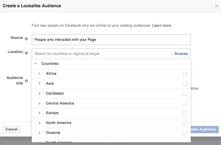The height and width of the screenshot is (145, 221).
Task: Select the Central America row label
Action: (60, 103)
